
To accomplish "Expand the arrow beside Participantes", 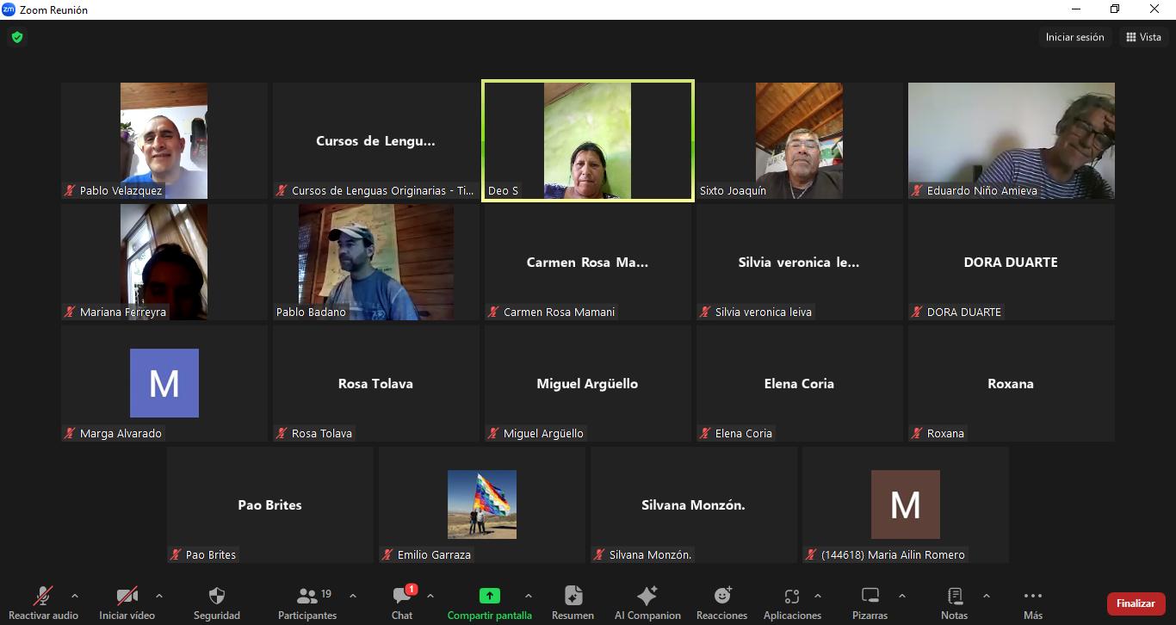I will pos(353,596).
